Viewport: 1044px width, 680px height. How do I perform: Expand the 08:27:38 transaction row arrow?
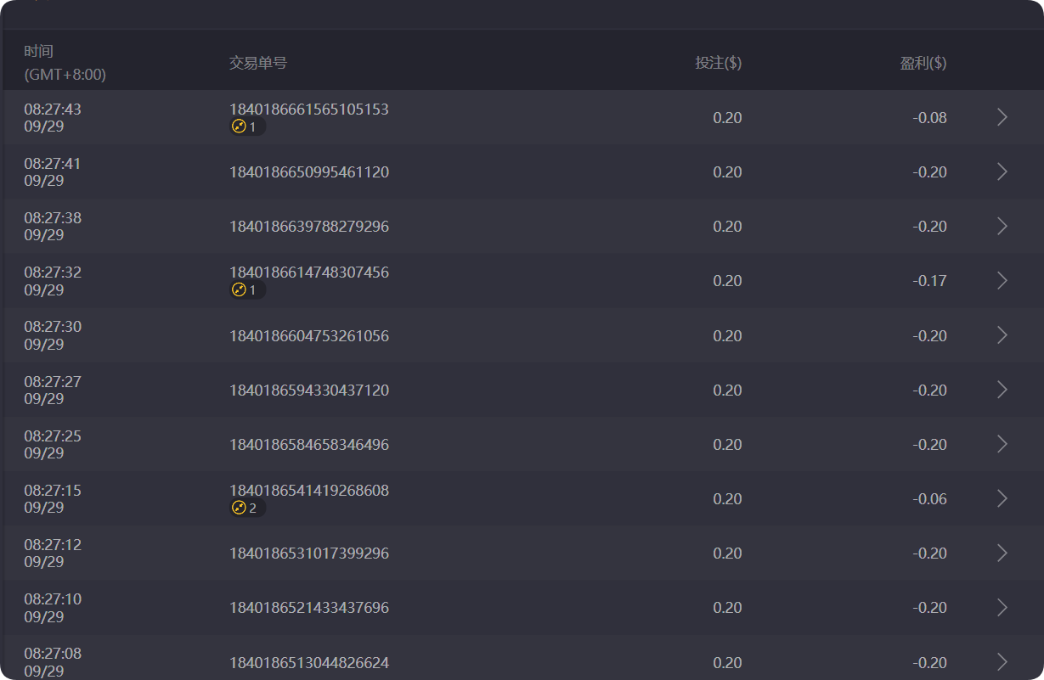click(x=1002, y=226)
